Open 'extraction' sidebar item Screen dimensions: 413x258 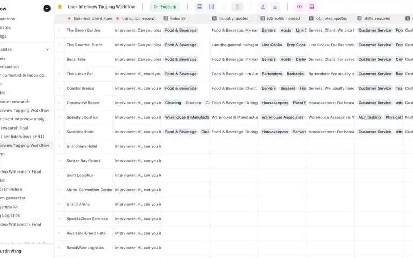[10, 67]
